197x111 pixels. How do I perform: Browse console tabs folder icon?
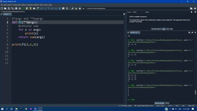128,32
